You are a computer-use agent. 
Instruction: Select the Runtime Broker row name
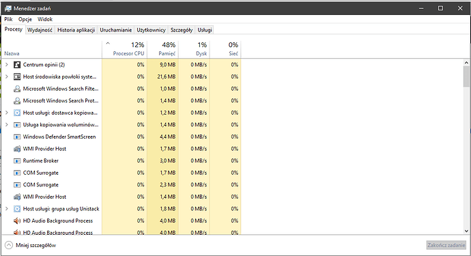pos(41,160)
